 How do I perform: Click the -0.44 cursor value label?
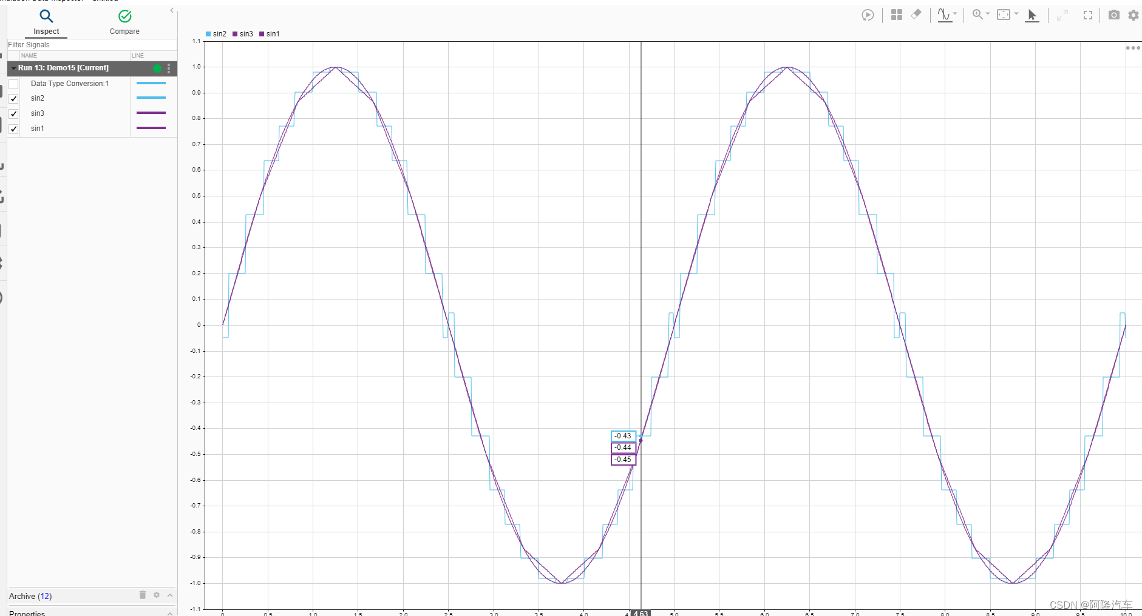click(x=623, y=447)
